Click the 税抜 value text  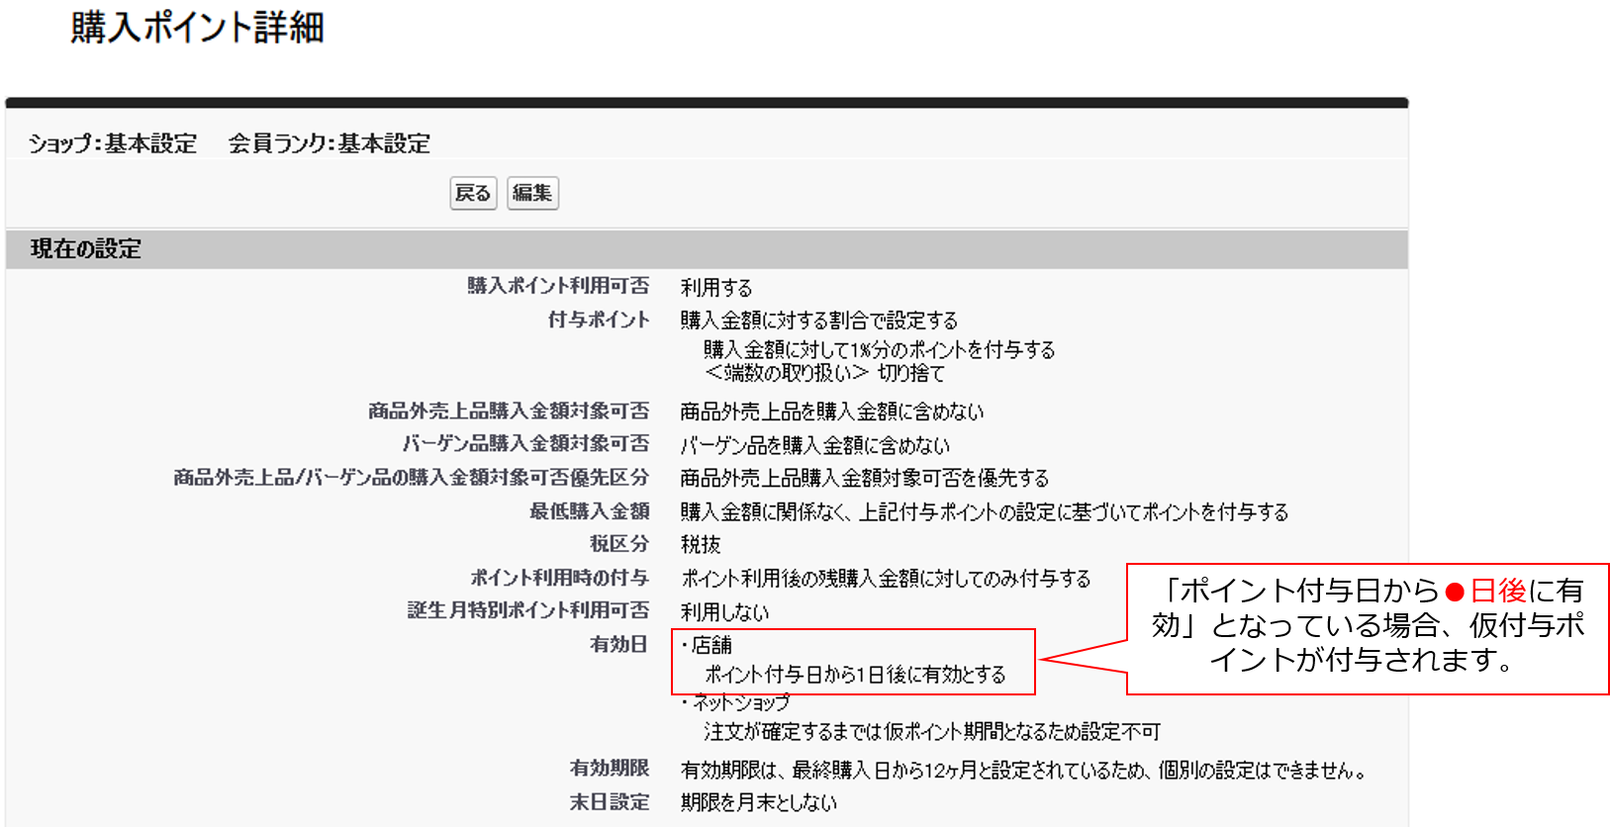pos(701,545)
